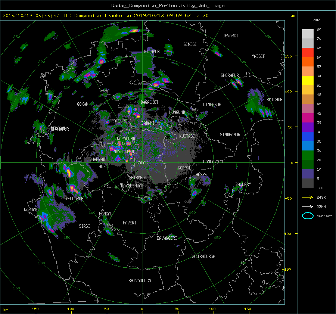Click the KOPPAL city label
Image resolution: width=336 pixels, height=314 pixels.
click(184, 168)
